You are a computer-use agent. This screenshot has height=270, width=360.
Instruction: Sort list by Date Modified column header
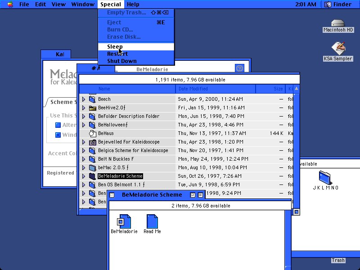[216, 89]
